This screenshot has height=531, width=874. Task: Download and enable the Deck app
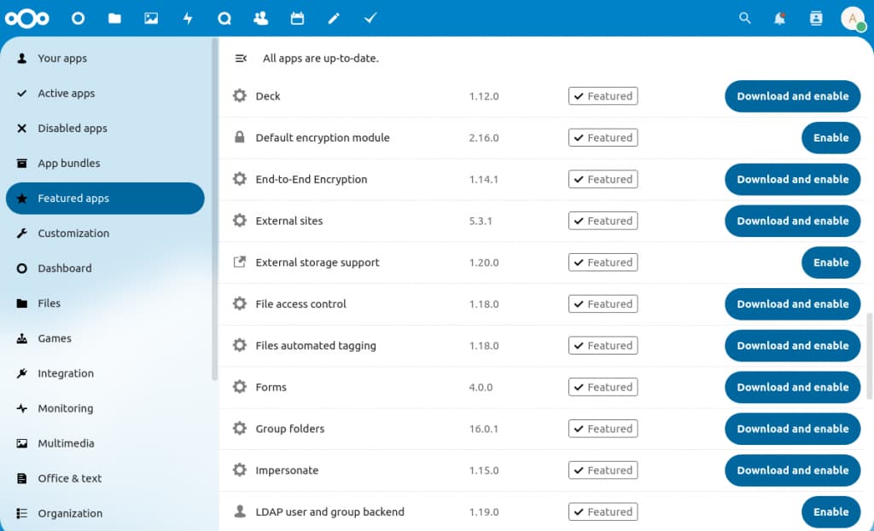pyautogui.click(x=792, y=95)
